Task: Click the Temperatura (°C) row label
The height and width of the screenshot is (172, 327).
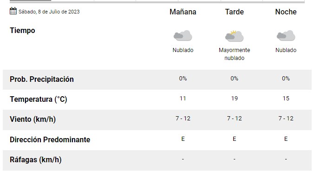Action: [39, 99]
